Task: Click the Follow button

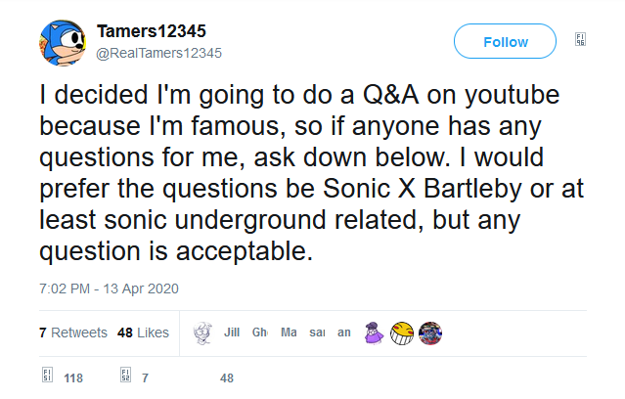Action: (505, 42)
